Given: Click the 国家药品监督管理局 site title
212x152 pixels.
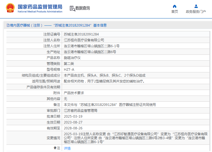Looking at the screenshot, I should coord(40,7).
